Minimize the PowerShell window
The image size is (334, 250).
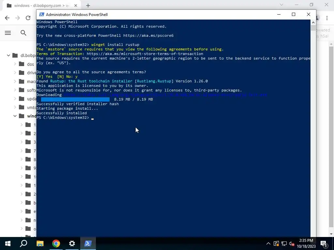pyautogui.click(x=279, y=14)
